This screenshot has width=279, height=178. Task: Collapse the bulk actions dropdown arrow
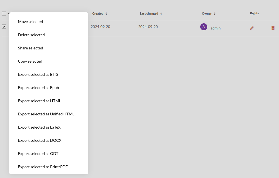(x=8, y=14)
